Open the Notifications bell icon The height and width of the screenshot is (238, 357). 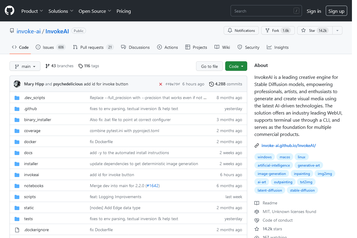[229, 30]
